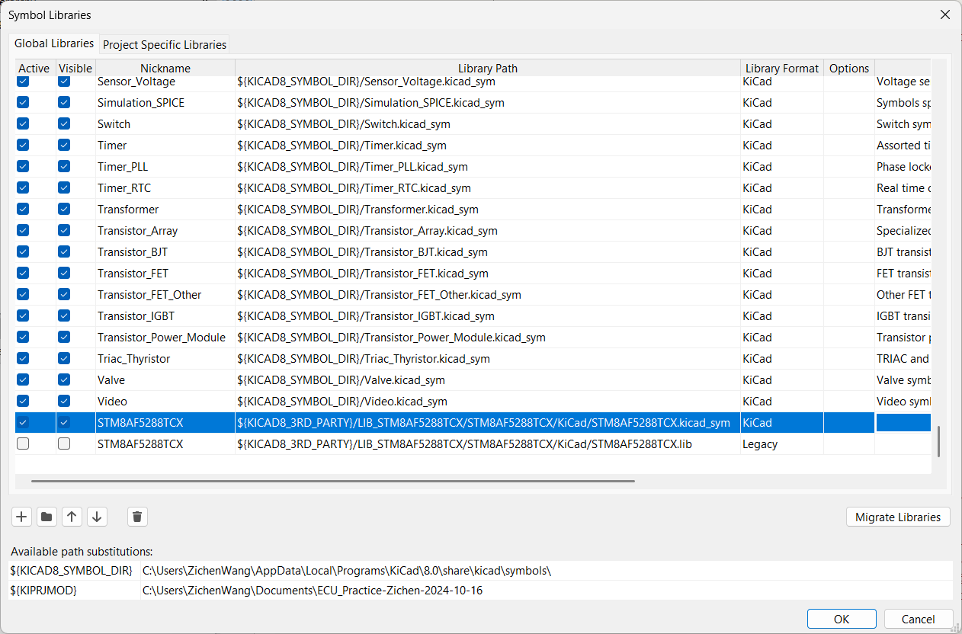
Task: Move selected library down with arrow icon
Action: click(97, 517)
